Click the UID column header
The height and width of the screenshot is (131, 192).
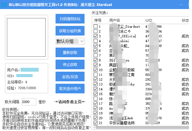(149, 20)
